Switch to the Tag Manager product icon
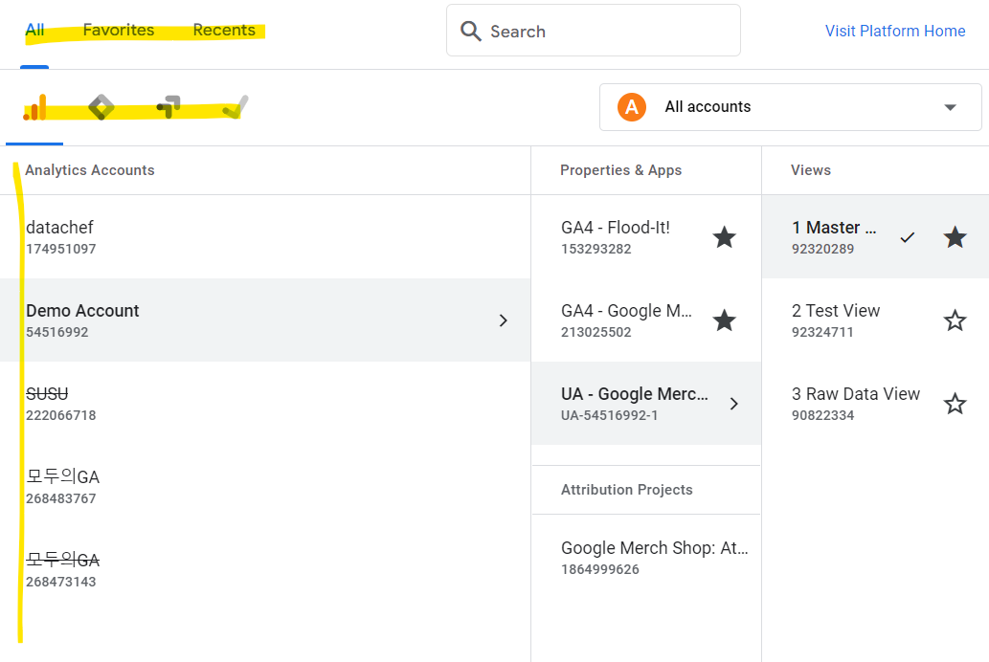 coord(101,107)
